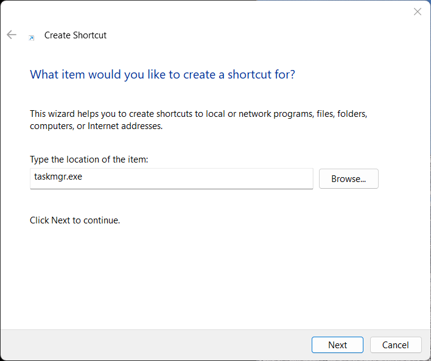Close the Create Shortcut dialog with the X
The image size is (431, 361).
(x=418, y=12)
